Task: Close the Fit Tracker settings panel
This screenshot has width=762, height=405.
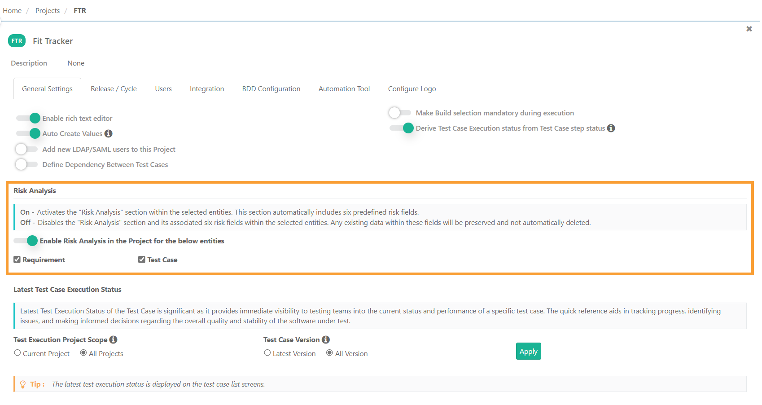Action: point(749,29)
